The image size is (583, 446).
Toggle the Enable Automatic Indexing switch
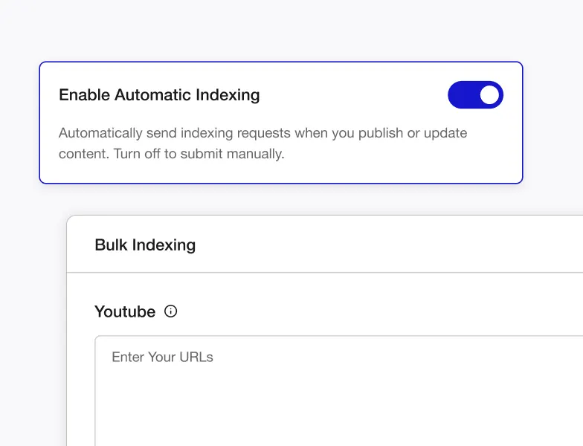(x=475, y=95)
